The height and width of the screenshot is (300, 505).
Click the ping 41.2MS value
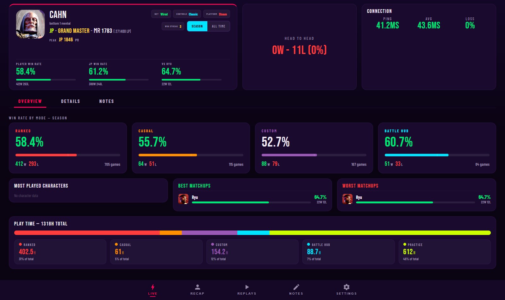(388, 25)
